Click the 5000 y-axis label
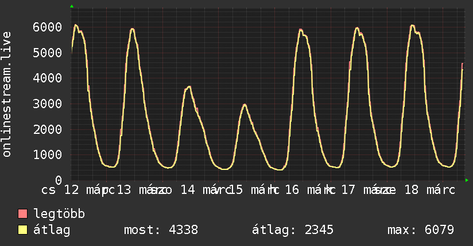This screenshot has height=246, width=473. (48, 53)
